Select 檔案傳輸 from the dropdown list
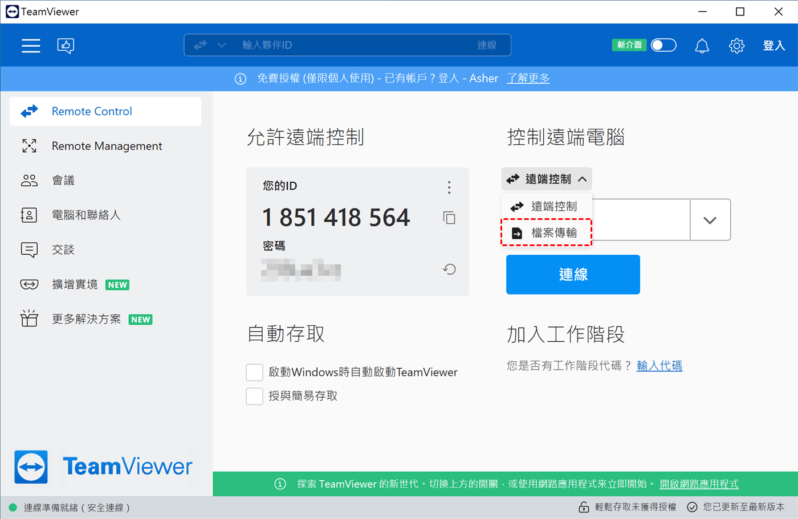This screenshot has width=798, height=519. [547, 232]
